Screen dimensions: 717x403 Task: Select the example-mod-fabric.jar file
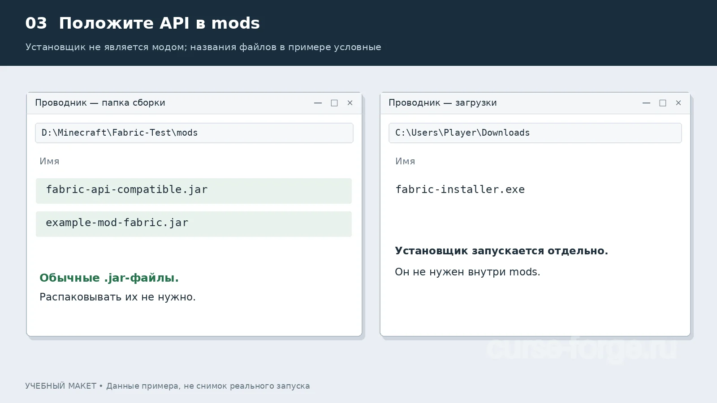[x=194, y=224]
